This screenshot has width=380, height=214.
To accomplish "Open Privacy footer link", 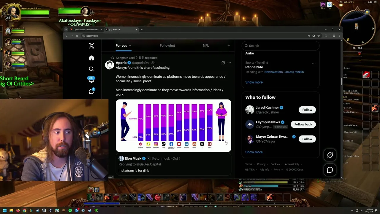I will pyautogui.click(x=261, y=164).
